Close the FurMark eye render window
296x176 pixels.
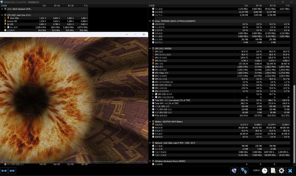pyautogui.click(x=144, y=34)
